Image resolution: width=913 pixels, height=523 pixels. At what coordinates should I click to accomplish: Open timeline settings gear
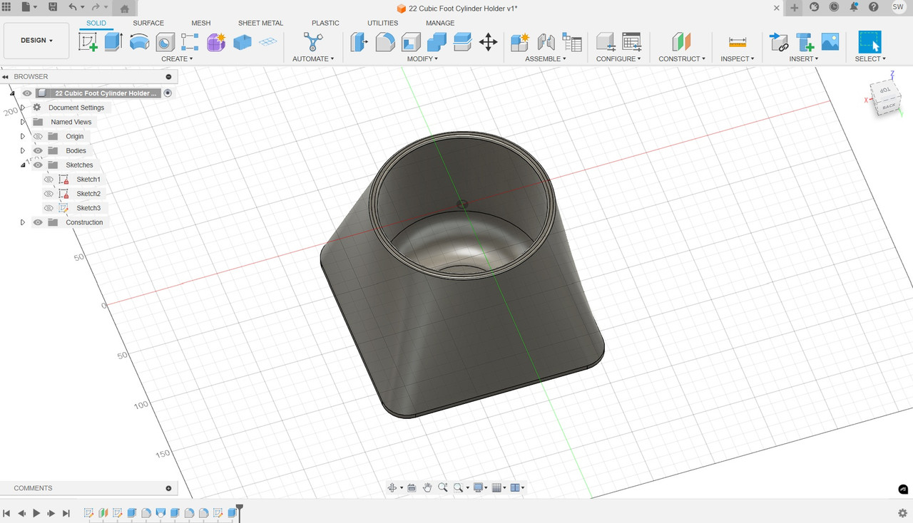(x=902, y=513)
